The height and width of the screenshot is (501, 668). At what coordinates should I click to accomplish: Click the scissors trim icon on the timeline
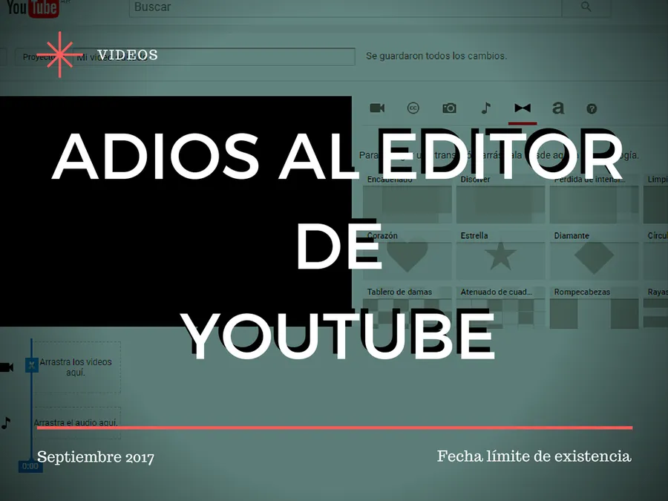coord(31,364)
